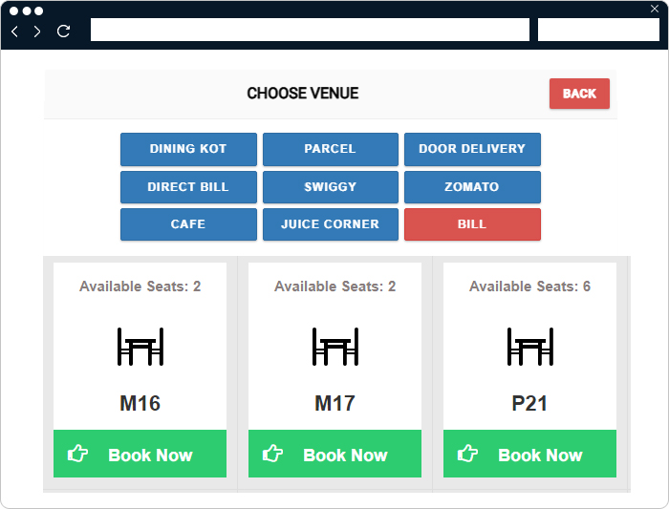669x509 pixels.
Task: Click the hand pointer icon under P21
Action: coord(468,454)
